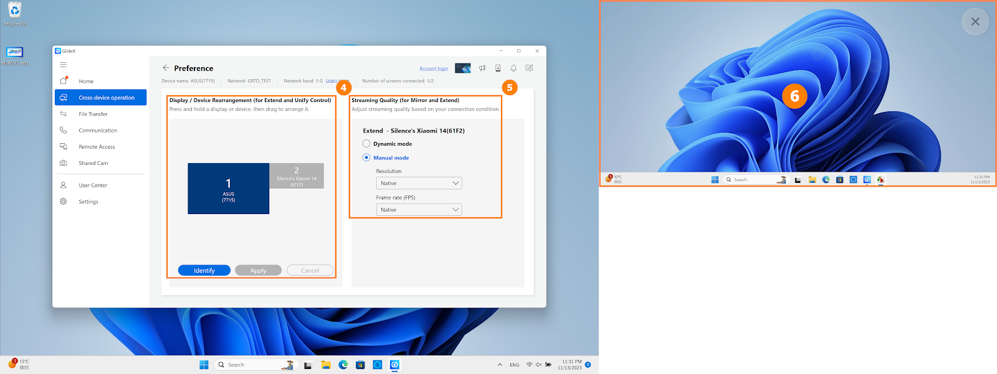Open File Explorer on main taskbar
997x374 pixels.
point(326,365)
